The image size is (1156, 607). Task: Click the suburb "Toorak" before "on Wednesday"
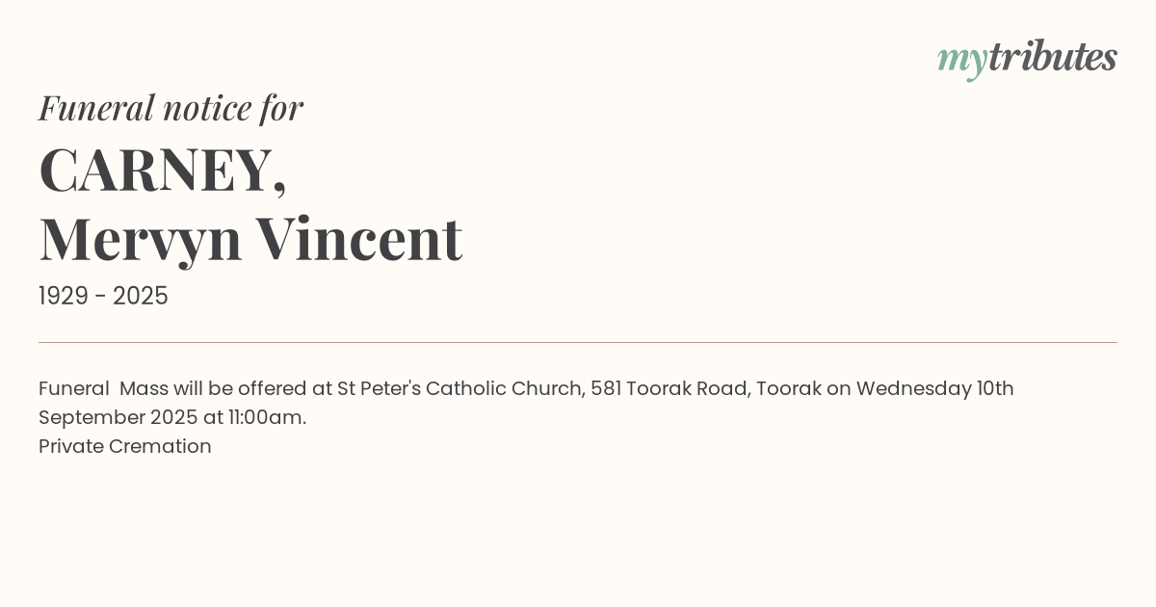(x=788, y=388)
